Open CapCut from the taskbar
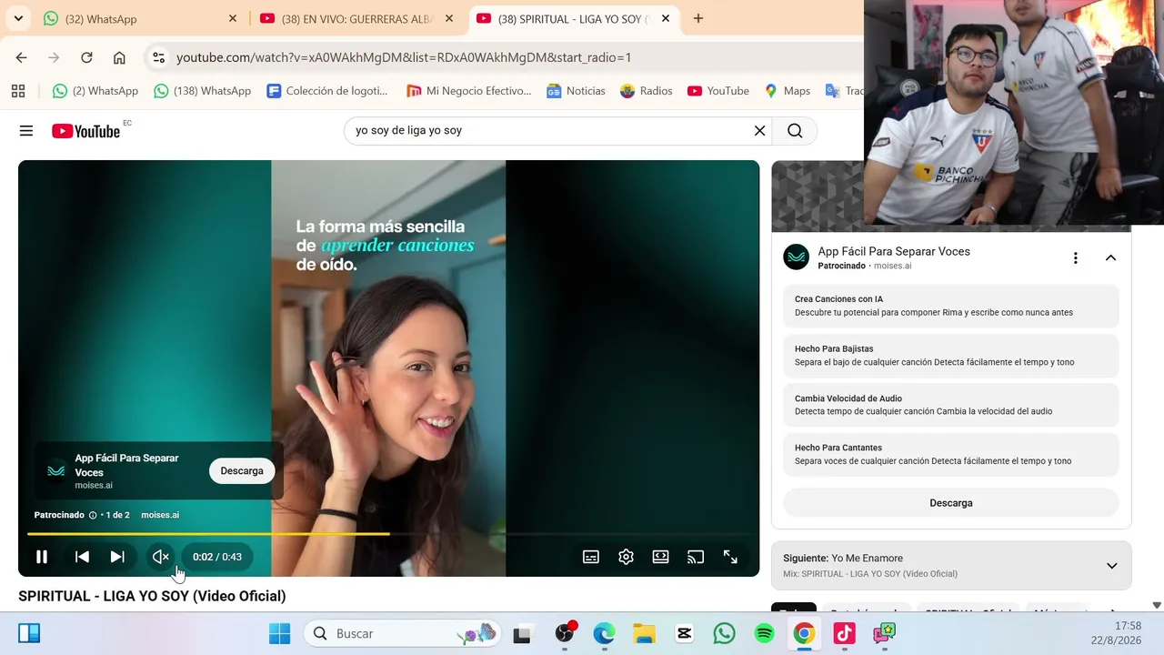 tap(684, 633)
